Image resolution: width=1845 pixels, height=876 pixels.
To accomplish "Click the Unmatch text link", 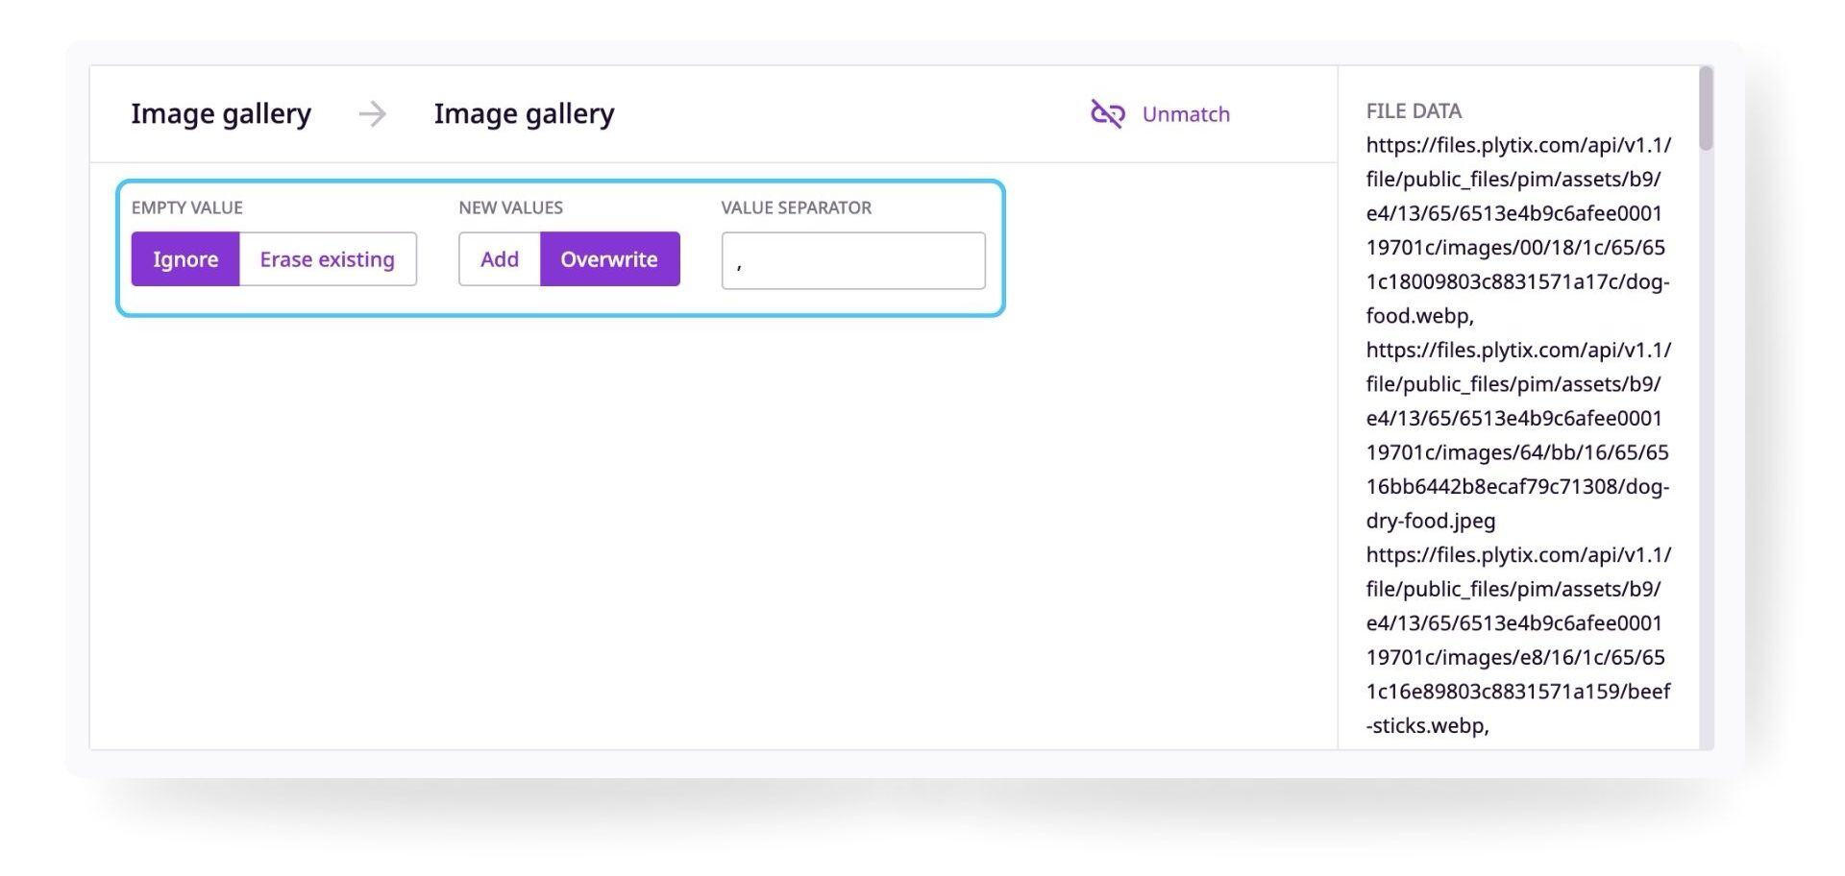I will 1186,114.
